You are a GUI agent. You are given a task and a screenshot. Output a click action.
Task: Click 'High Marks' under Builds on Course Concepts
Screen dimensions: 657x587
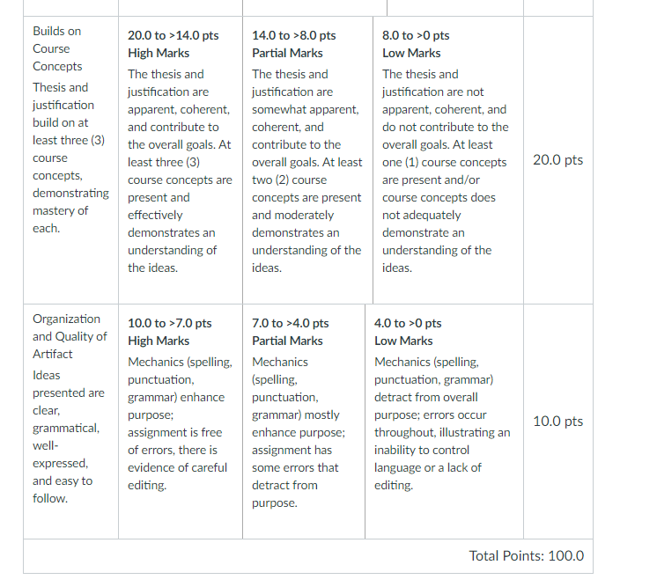point(159,53)
